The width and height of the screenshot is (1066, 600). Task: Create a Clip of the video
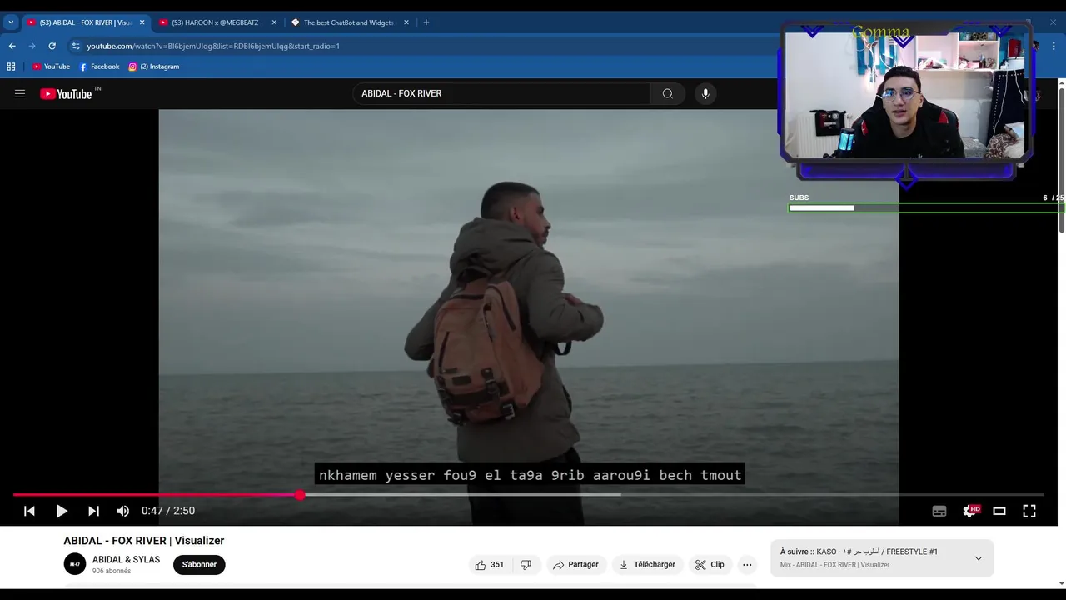coord(710,565)
